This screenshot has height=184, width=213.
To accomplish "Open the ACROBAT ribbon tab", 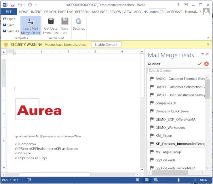I will click(174, 12).
